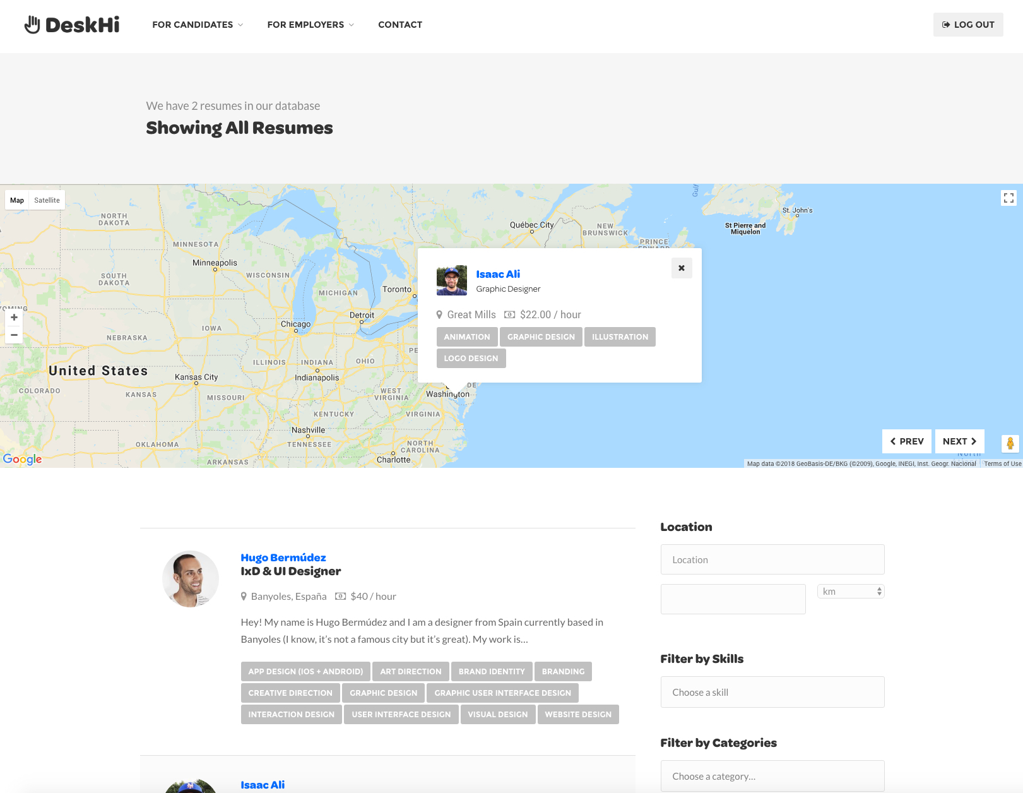Click the Graphic User Interface Design tag
Viewport: 1023px width, 793px height.
502,693
